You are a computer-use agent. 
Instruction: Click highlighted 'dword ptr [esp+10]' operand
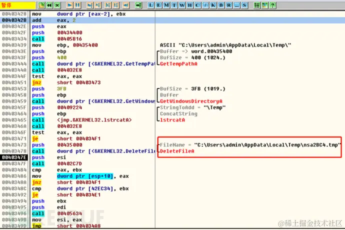(x=85, y=176)
